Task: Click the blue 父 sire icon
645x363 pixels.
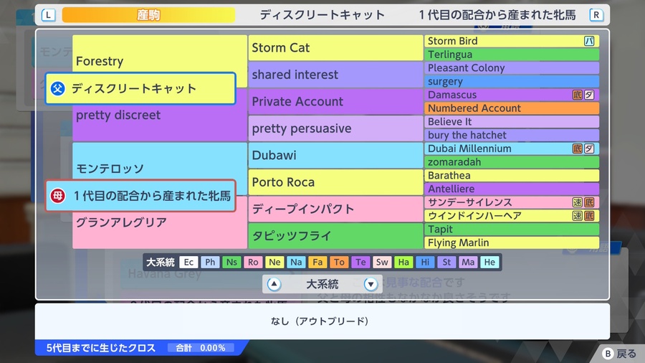Action: pos(57,88)
